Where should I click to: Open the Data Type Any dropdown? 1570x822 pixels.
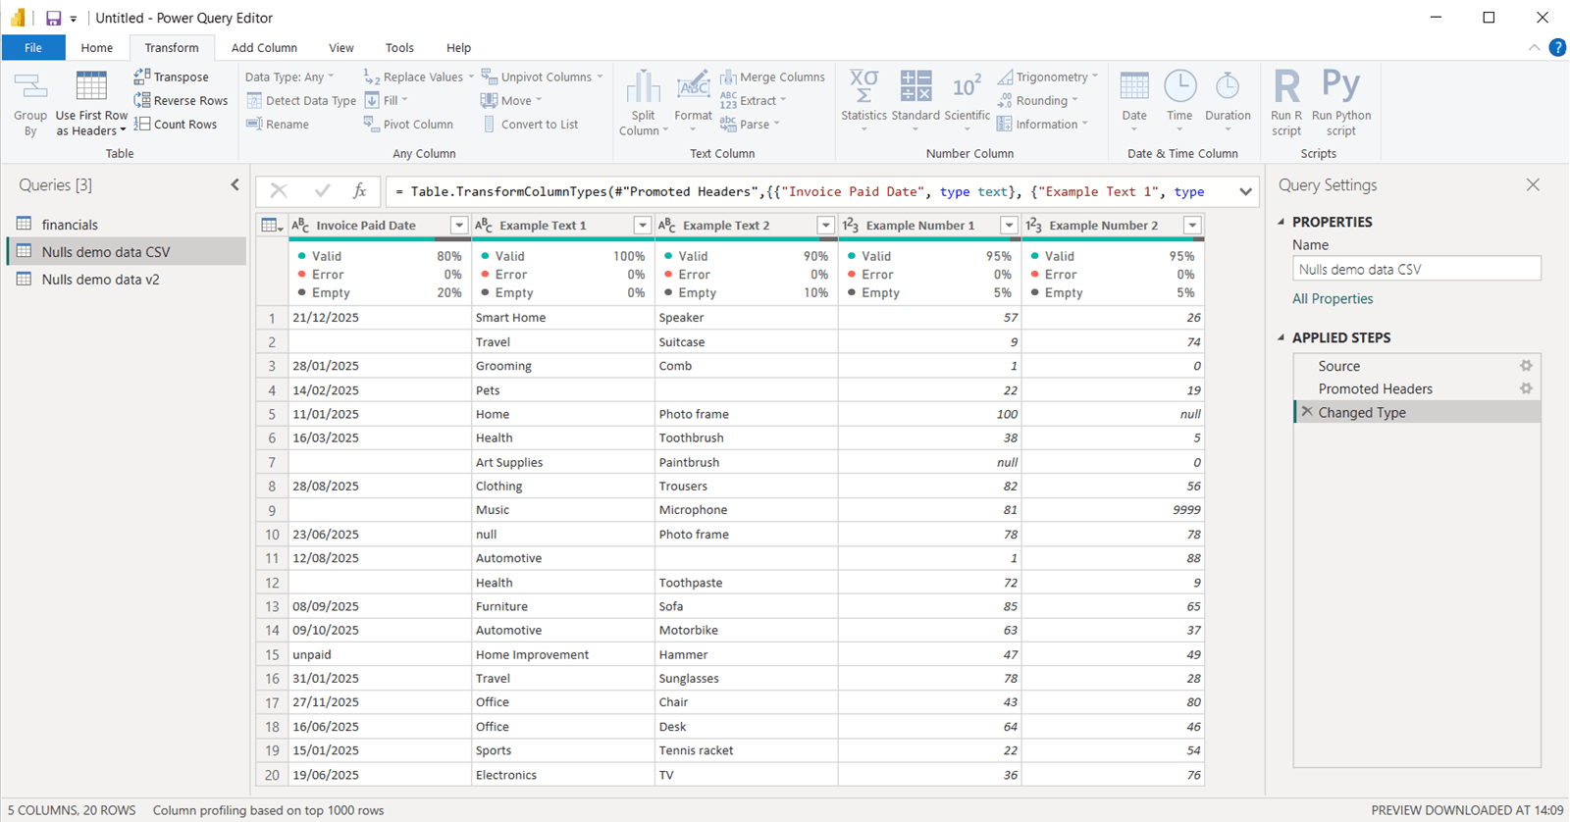289,77
